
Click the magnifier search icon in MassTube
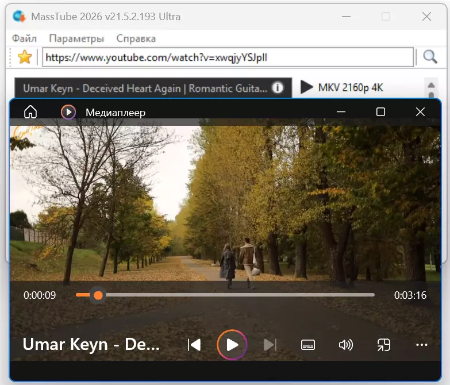[x=430, y=57]
